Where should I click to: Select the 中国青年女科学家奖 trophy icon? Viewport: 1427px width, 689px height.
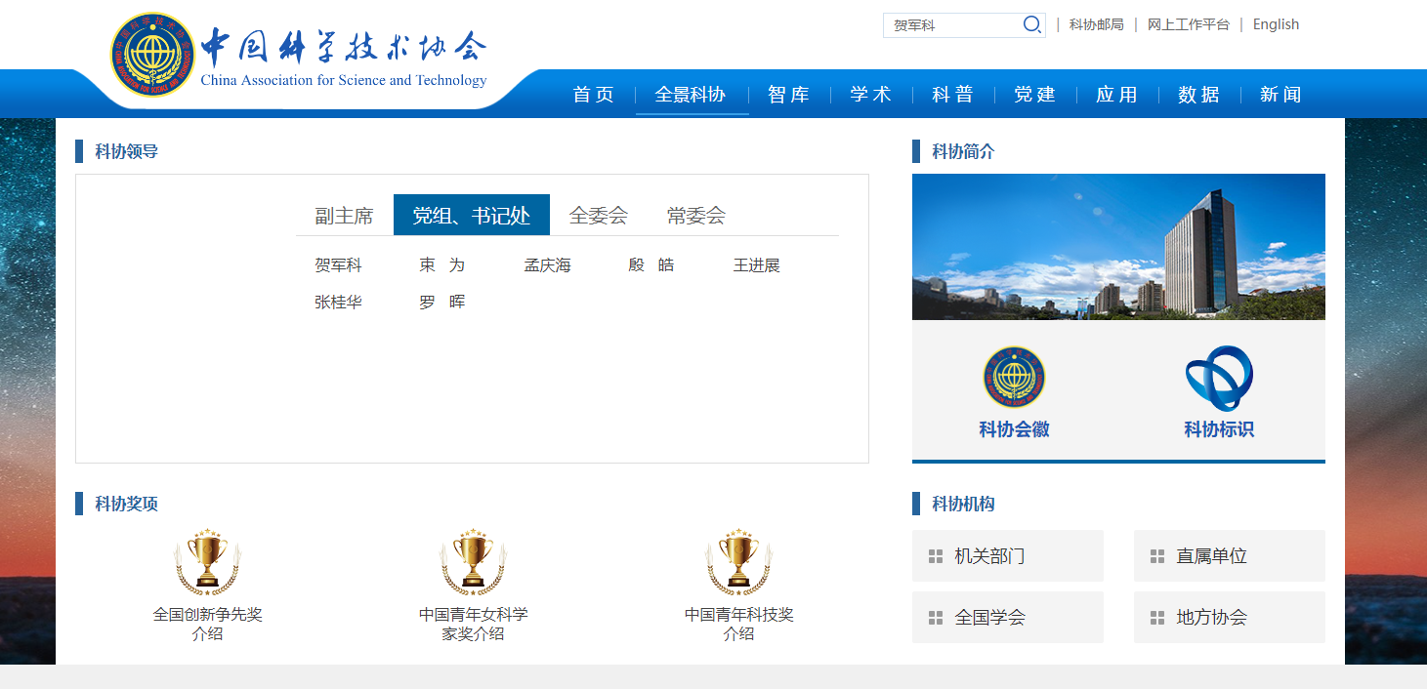point(474,562)
